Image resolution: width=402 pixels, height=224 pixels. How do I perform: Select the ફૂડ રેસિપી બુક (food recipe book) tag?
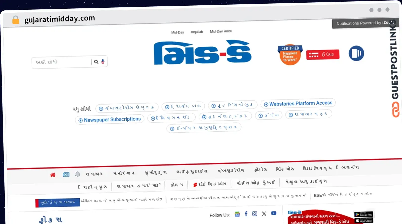point(233,105)
